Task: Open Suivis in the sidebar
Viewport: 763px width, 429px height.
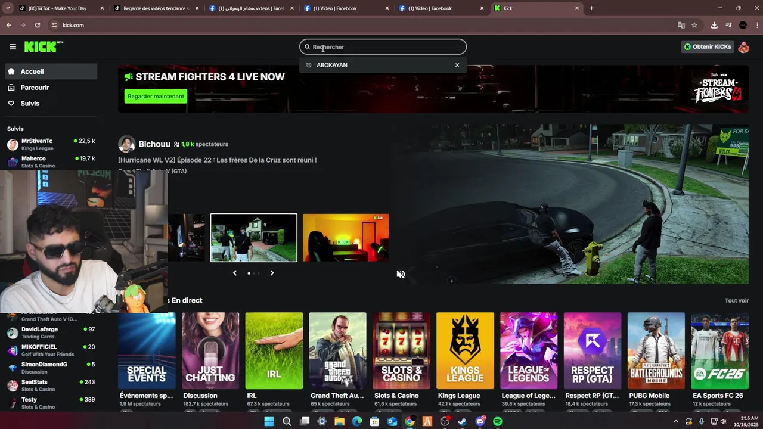Action: pos(51,104)
